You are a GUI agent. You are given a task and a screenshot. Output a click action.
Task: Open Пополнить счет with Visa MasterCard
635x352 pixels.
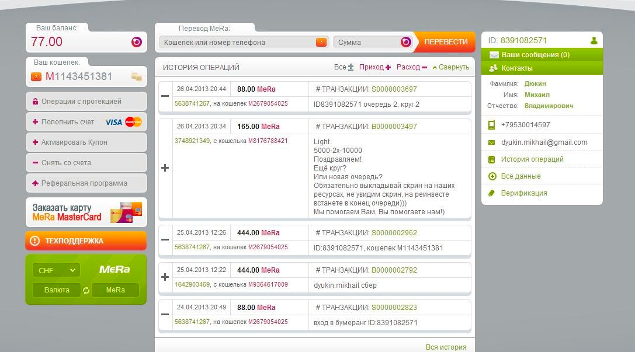pyautogui.click(x=86, y=122)
